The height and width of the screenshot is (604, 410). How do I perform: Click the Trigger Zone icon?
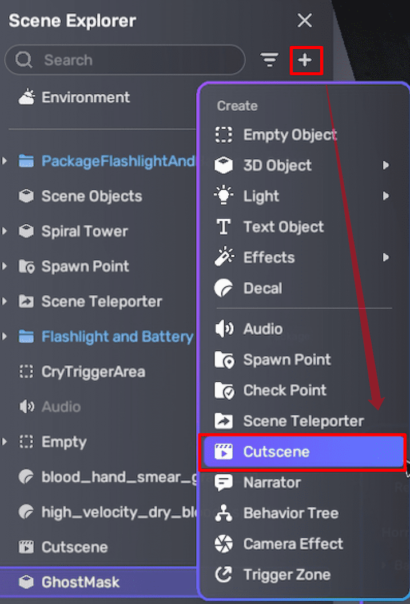point(224,575)
